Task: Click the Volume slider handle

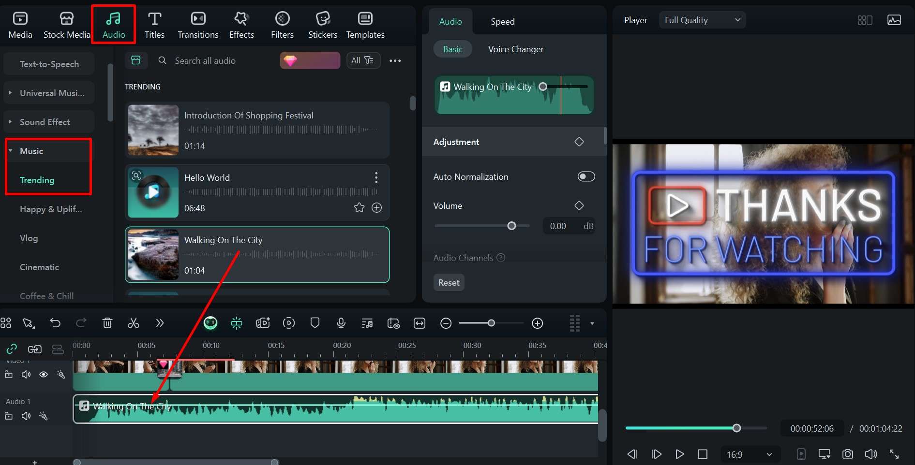Action: click(511, 226)
